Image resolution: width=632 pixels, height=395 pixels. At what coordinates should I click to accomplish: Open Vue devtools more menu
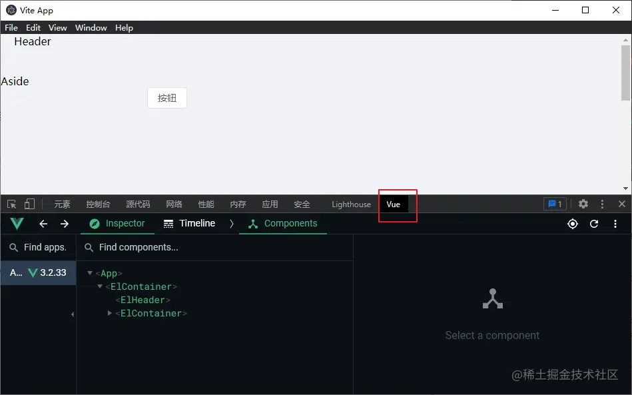615,224
